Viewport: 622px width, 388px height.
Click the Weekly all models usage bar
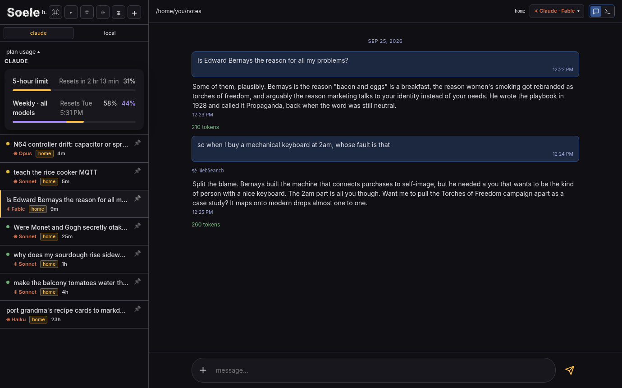(74, 122)
